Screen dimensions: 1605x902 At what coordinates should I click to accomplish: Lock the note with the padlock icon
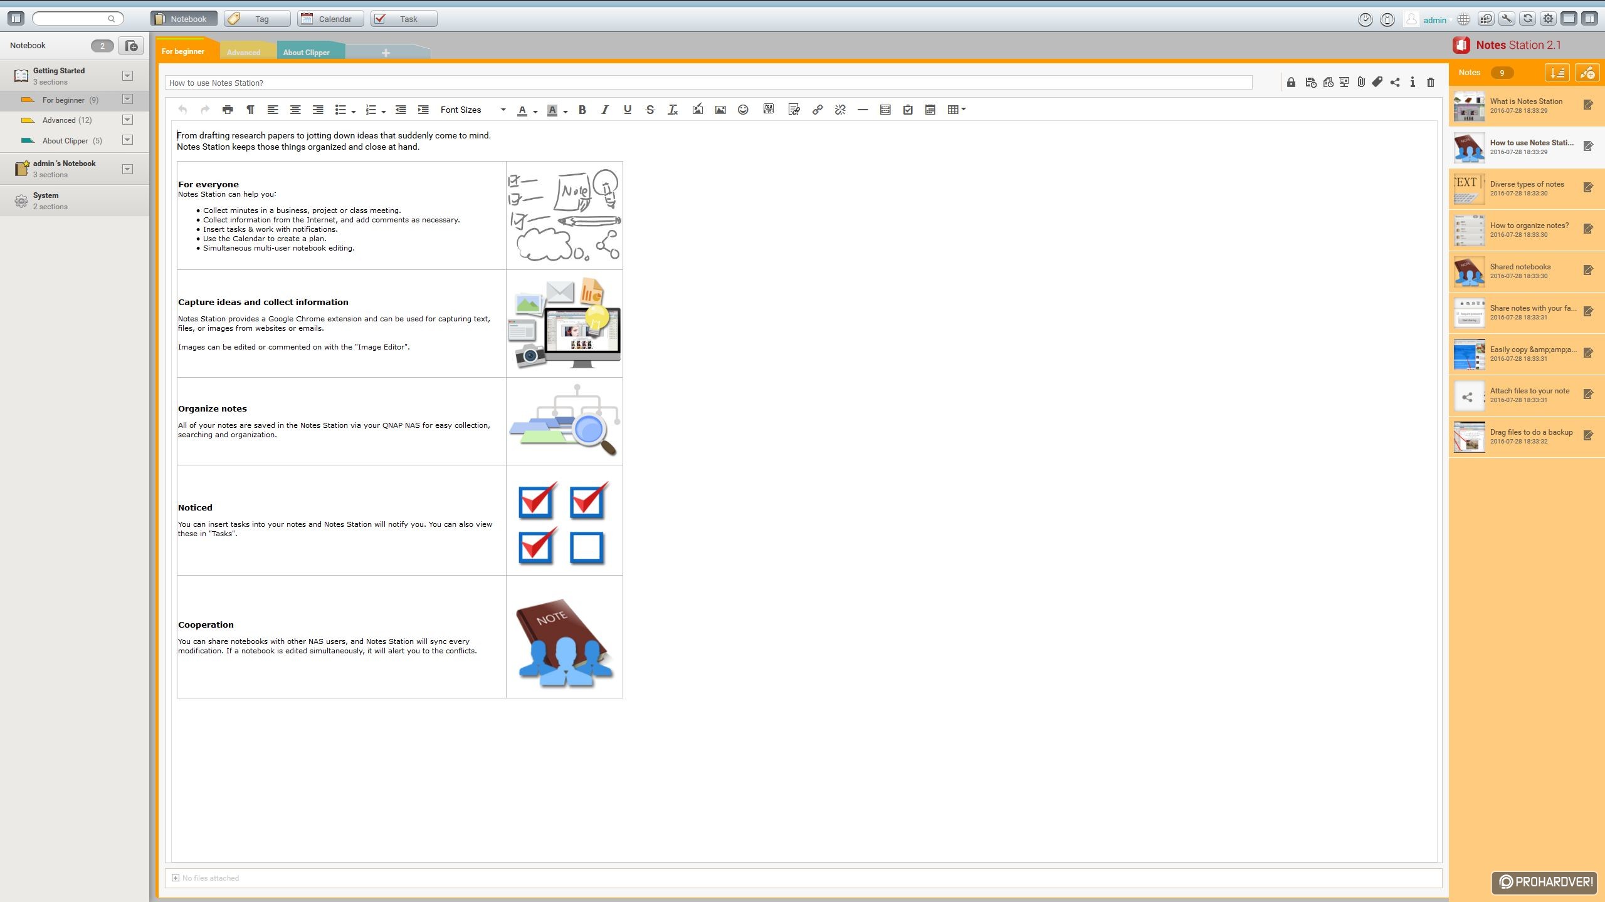pyautogui.click(x=1291, y=82)
